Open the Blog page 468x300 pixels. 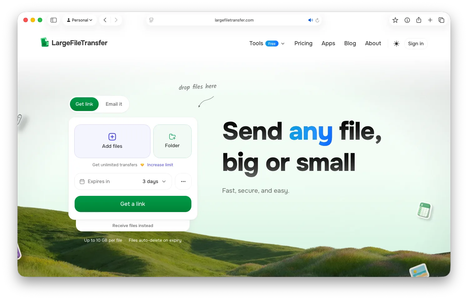tap(350, 43)
